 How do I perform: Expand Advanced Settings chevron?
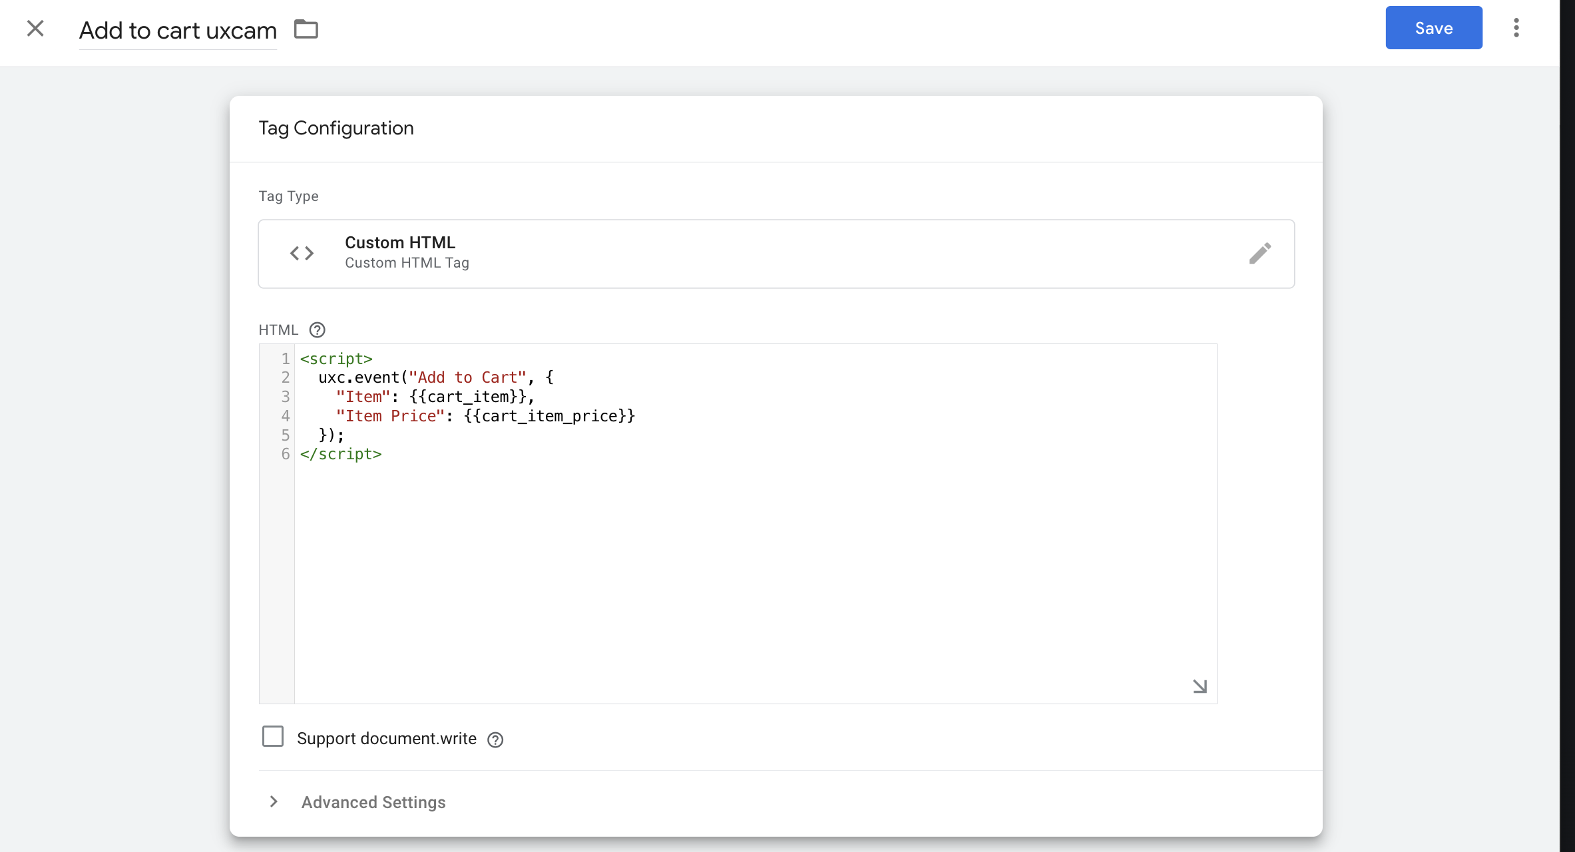pos(274,801)
